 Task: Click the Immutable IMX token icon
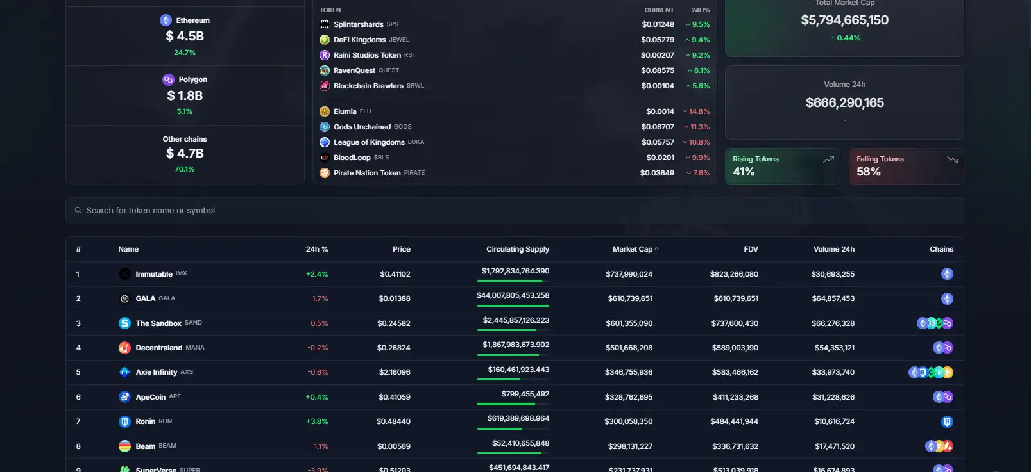[x=124, y=274]
